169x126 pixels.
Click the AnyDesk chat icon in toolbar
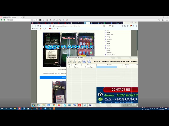pos(47,20)
